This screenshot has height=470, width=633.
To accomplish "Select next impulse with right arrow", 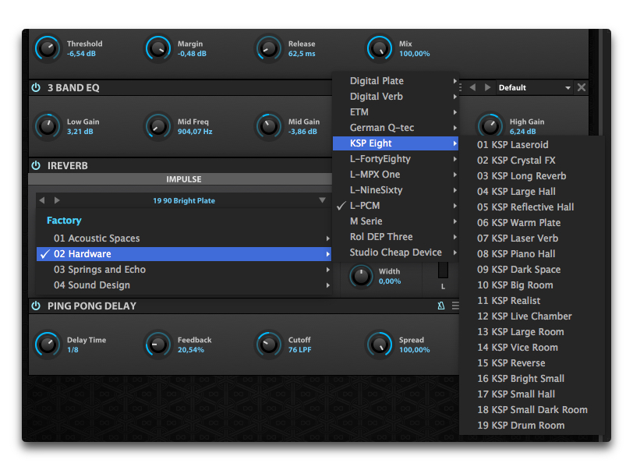I will (57, 200).
